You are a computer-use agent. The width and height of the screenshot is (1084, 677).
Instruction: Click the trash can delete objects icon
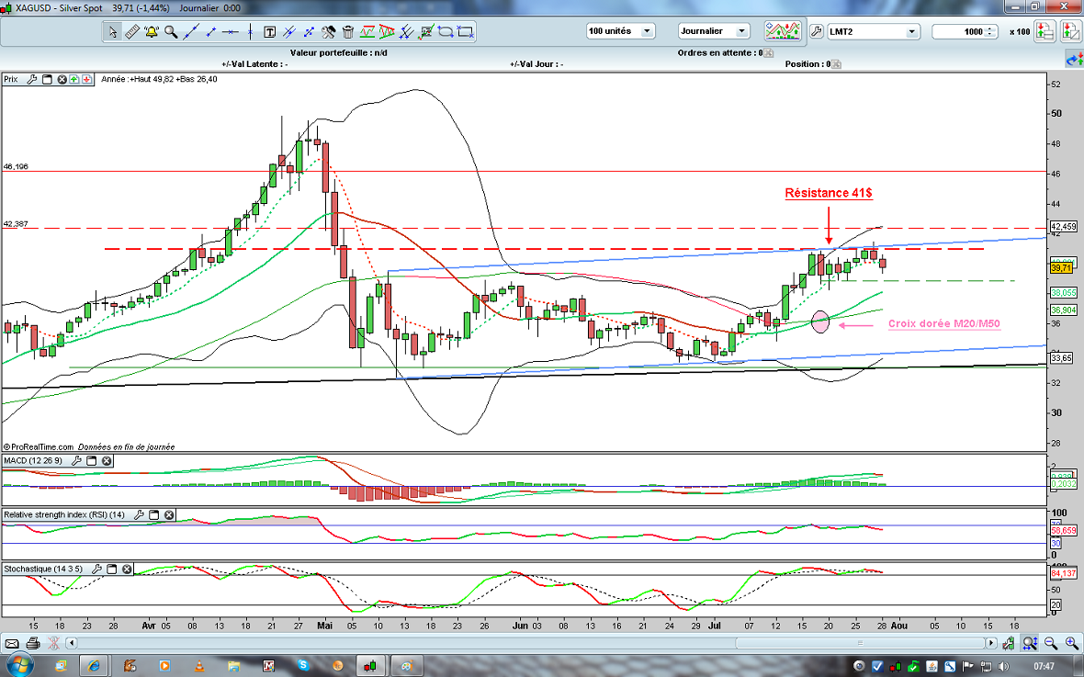tap(347, 32)
